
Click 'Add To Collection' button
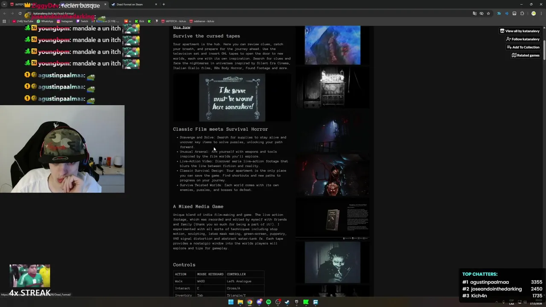pyautogui.click(x=523, y=47)
